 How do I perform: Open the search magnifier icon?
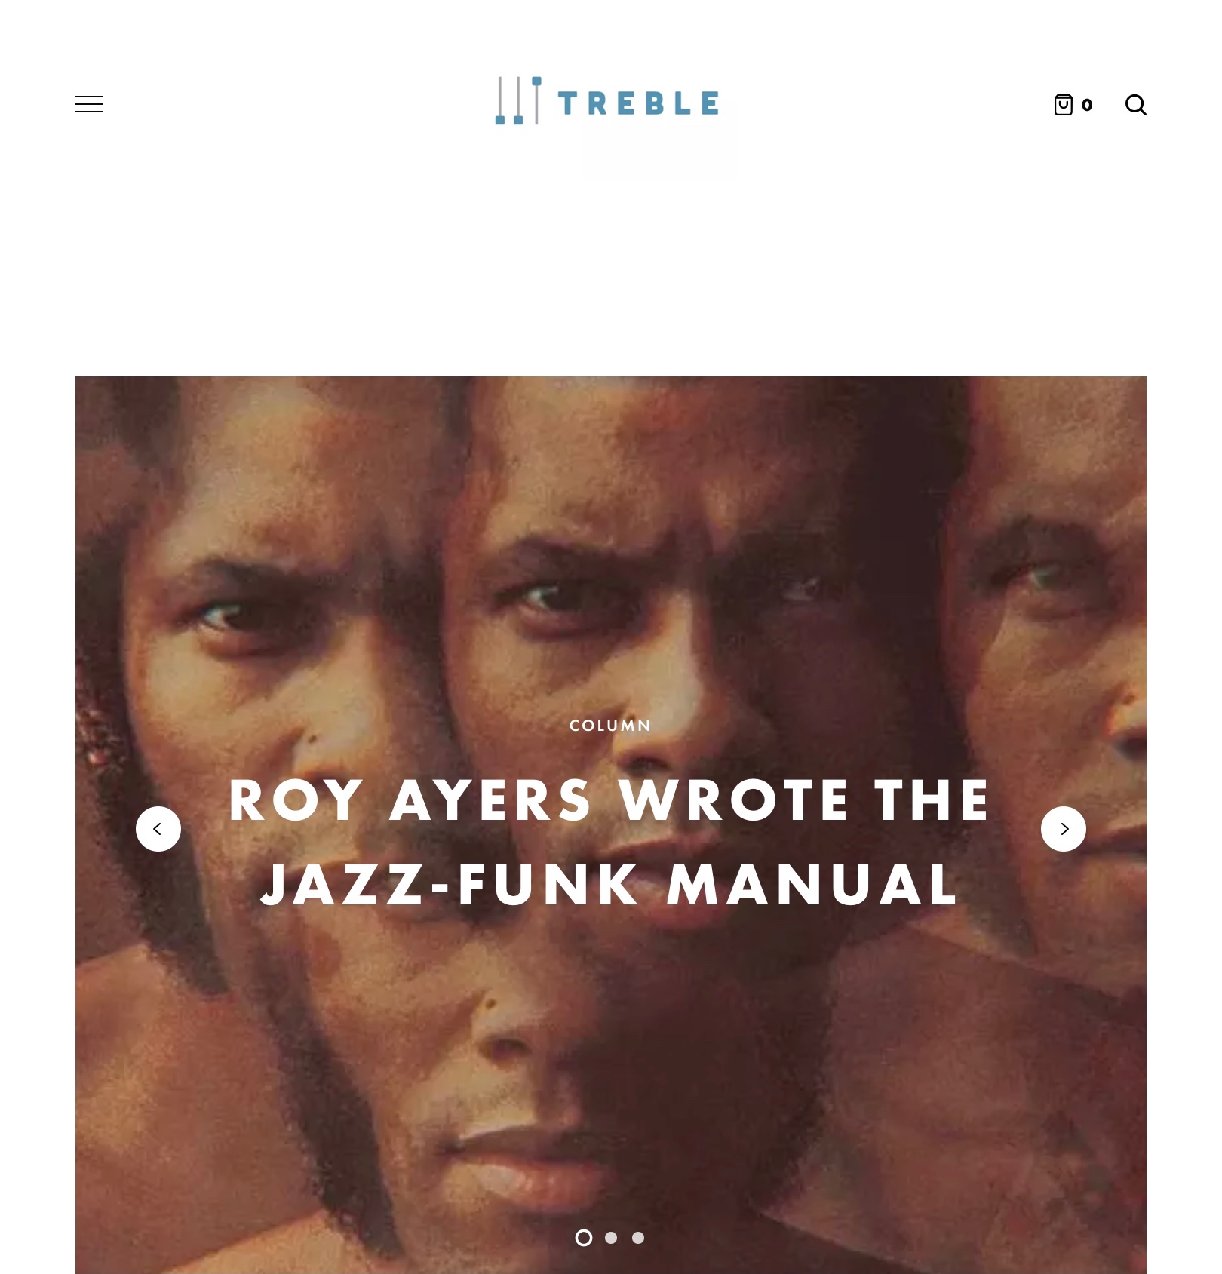1135,104
